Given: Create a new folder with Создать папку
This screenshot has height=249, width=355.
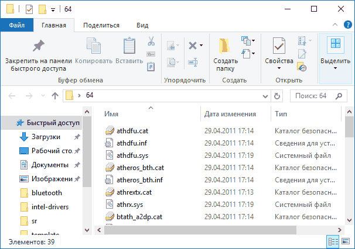Looking at the screenshot, I should [x=226, y=55].
